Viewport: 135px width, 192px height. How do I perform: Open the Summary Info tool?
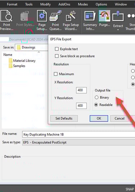pyautogui.click(x=90, y=20)
